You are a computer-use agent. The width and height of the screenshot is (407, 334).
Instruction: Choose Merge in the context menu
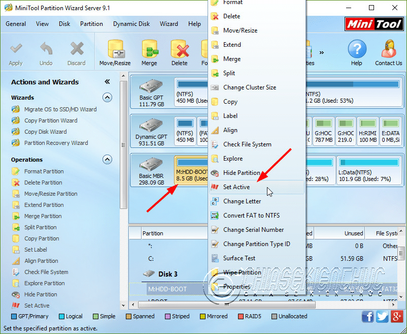[x=256, y=59]
